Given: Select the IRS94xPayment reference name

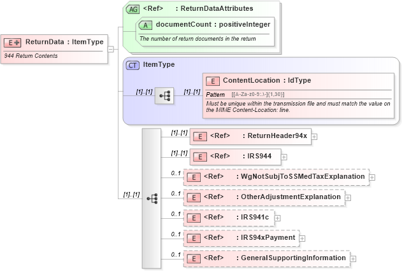Looking at the screenshot, I should coord(268,237).
